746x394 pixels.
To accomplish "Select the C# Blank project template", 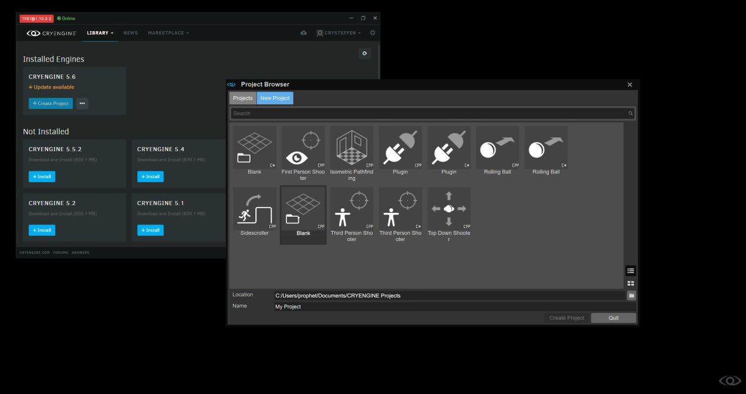I will click(255, 151).
